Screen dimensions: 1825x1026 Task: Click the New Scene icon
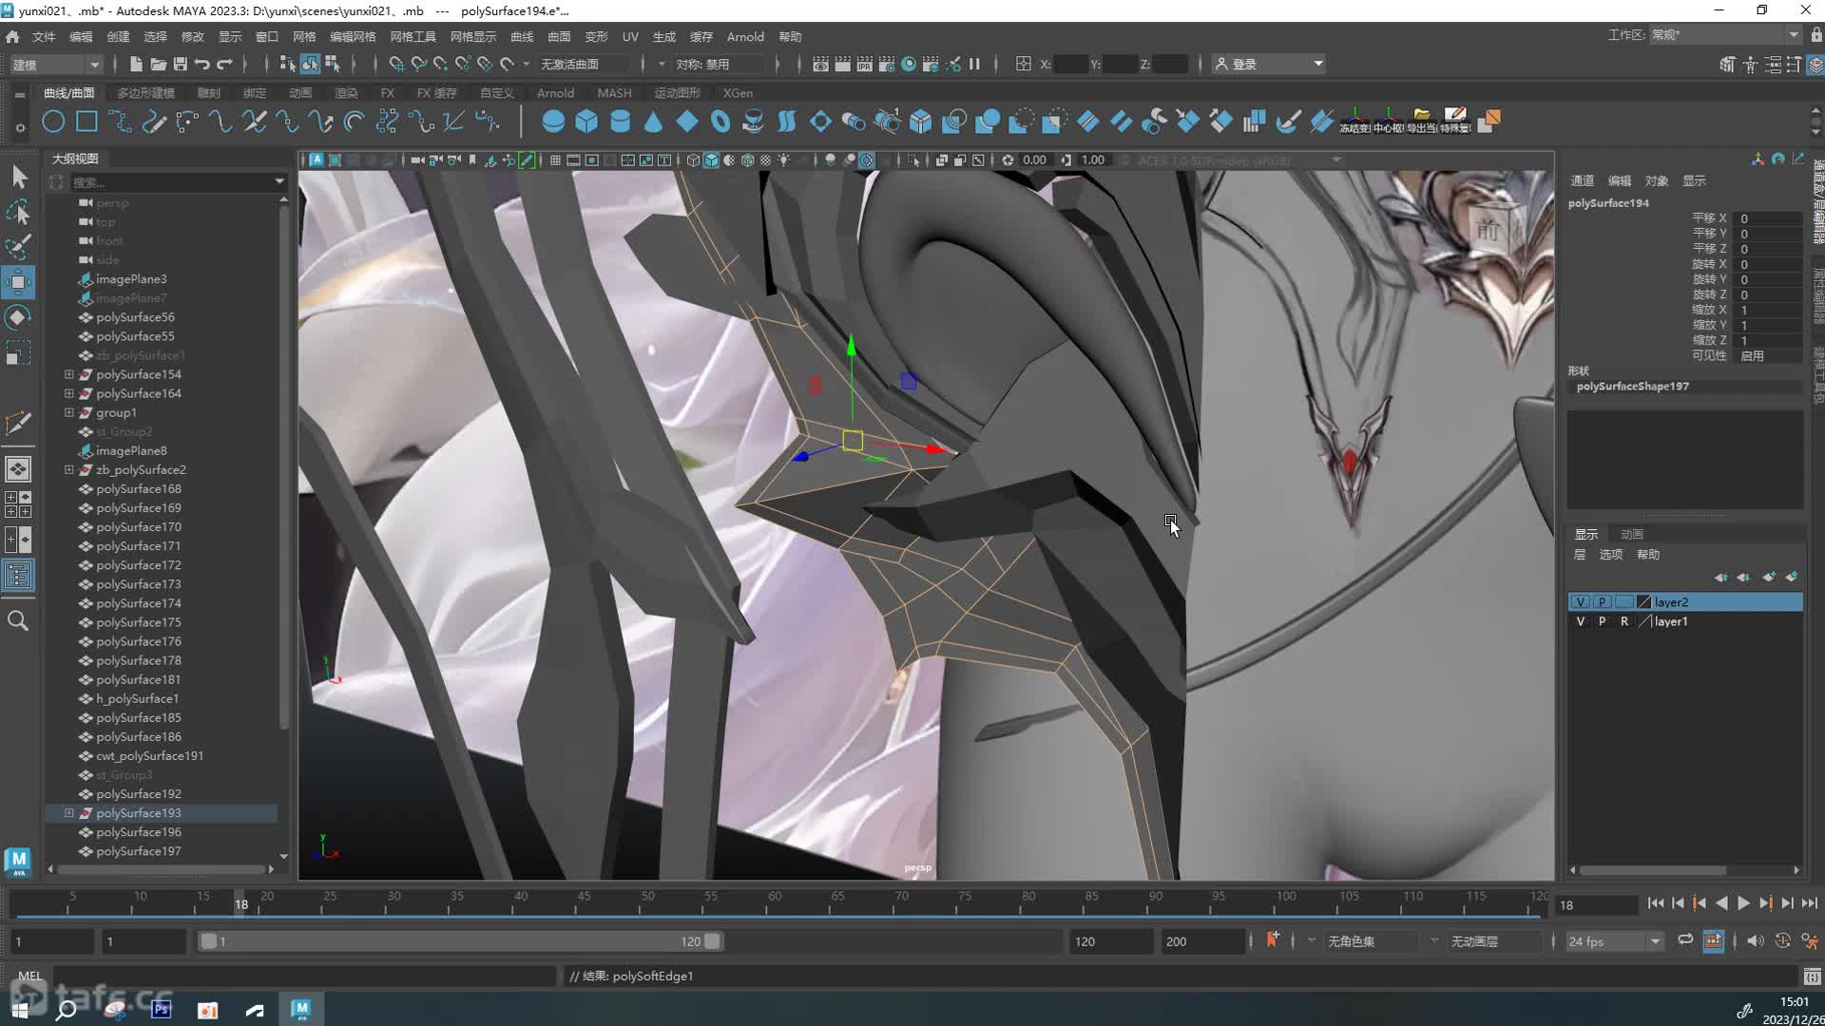[136, 64]
